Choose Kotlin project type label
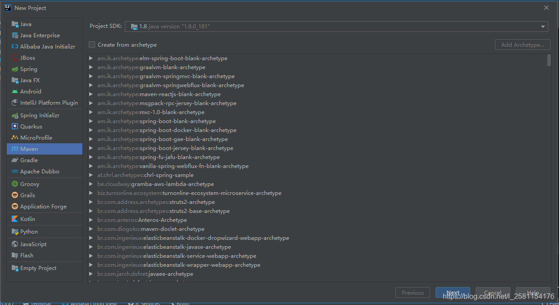Image resolution: width=559 pixels, height=305 pixels. 27,219
